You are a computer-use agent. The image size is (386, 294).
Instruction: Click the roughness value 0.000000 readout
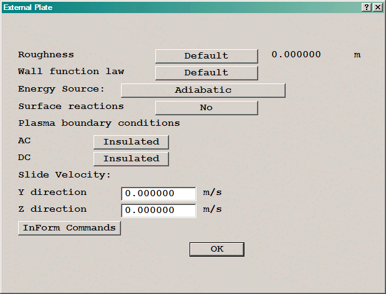pos(296,55)
